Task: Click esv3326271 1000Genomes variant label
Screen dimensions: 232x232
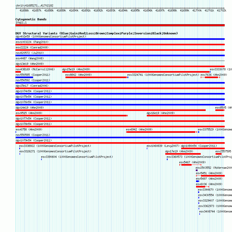Action: pos(55,152)
